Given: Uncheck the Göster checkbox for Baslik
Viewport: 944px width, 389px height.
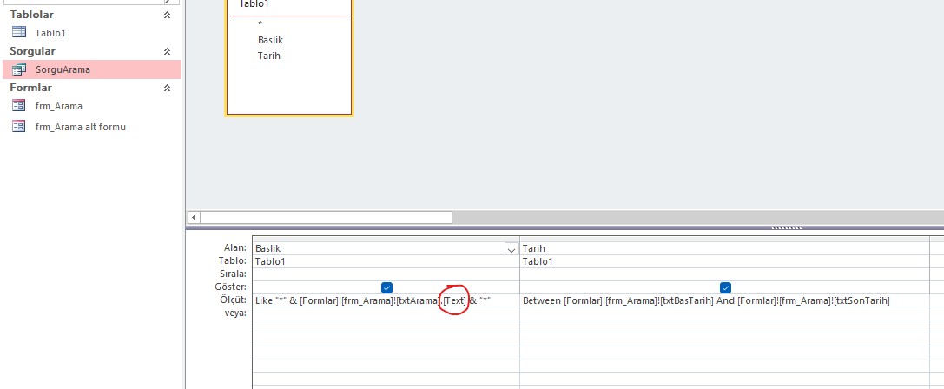Looking at the screenshot, I should [x=386, y=287].
